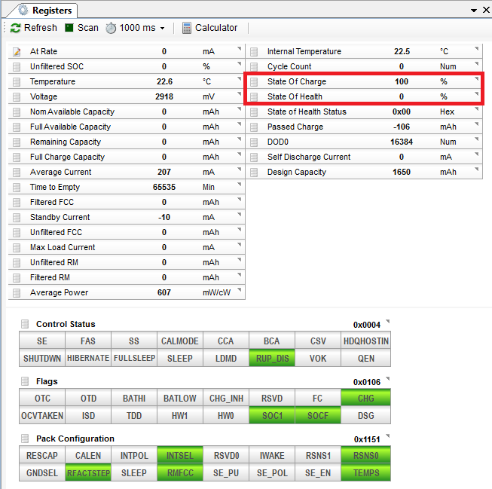Open the Registers panel options dropdown arrow
Screen dimensions: 492x489
pos(474,11)
